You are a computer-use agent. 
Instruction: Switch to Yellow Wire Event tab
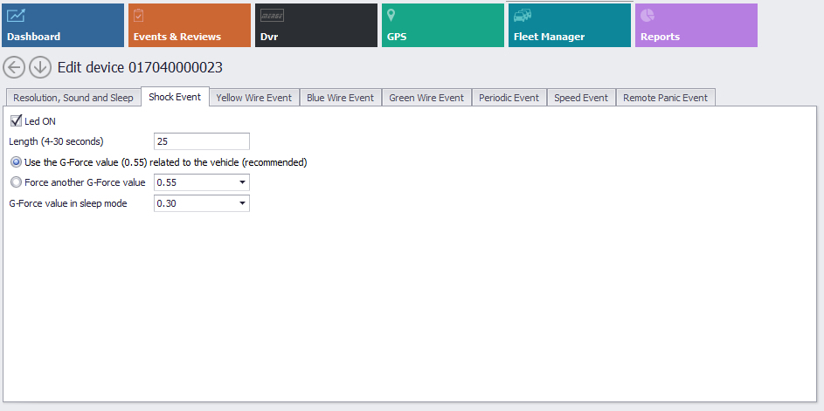coord(253,98)
